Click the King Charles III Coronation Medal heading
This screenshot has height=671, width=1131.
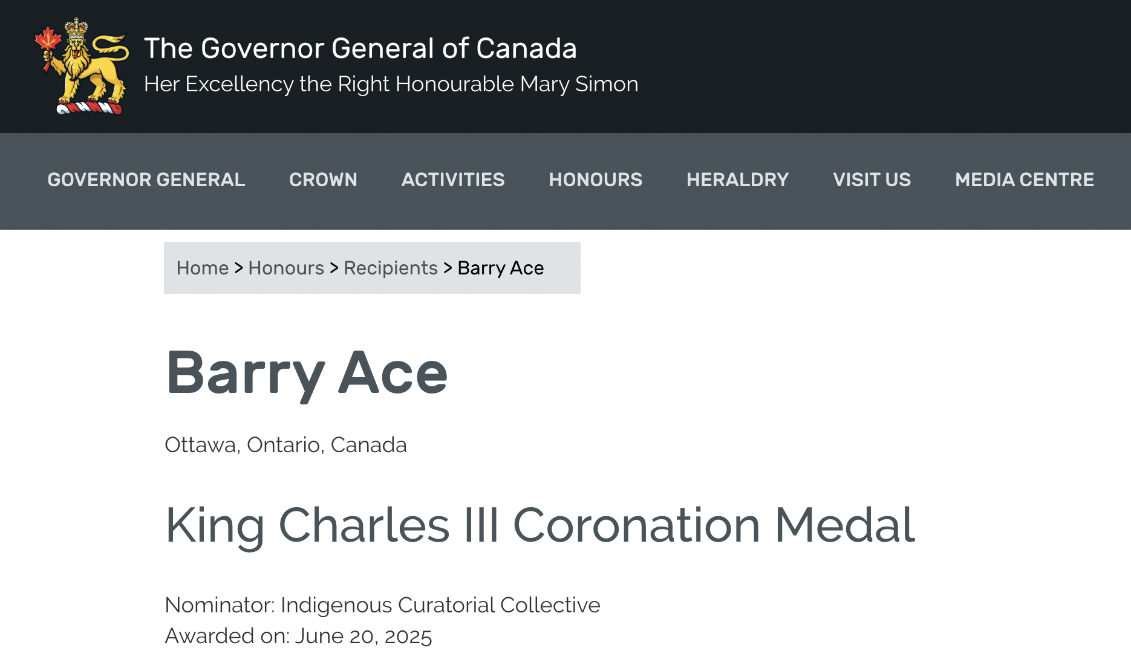(x=540, y=525)
